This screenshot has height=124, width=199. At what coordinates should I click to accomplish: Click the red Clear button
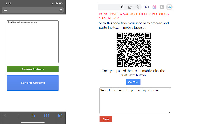[106, 119]
